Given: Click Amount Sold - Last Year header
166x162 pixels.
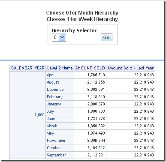Looking at the screenshot, I should click(130, 68).
